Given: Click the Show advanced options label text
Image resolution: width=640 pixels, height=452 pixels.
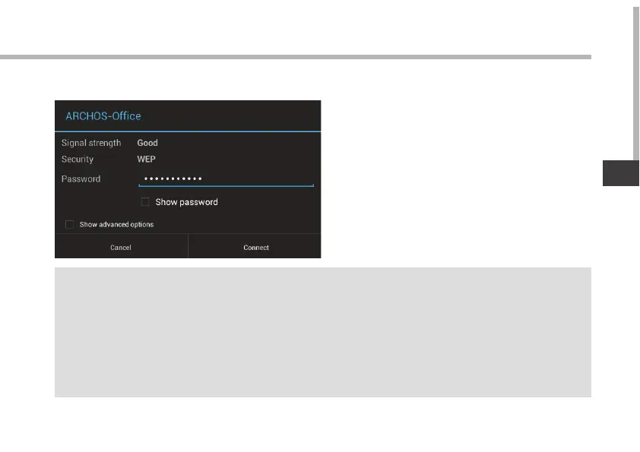Looking at the screenshot, I should tap(117, 224).
